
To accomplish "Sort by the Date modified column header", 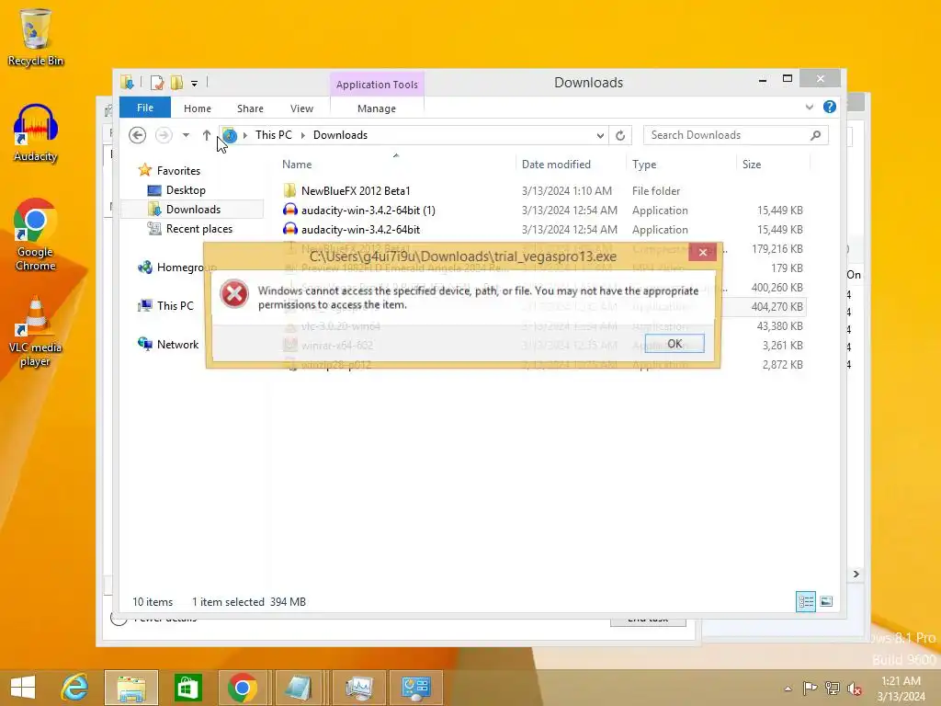I will (x=556, y=165).
